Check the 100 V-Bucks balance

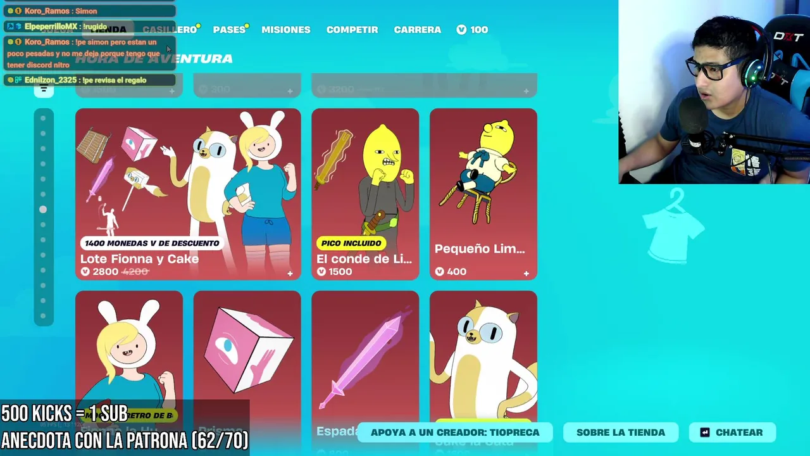(x=472, y=29)
